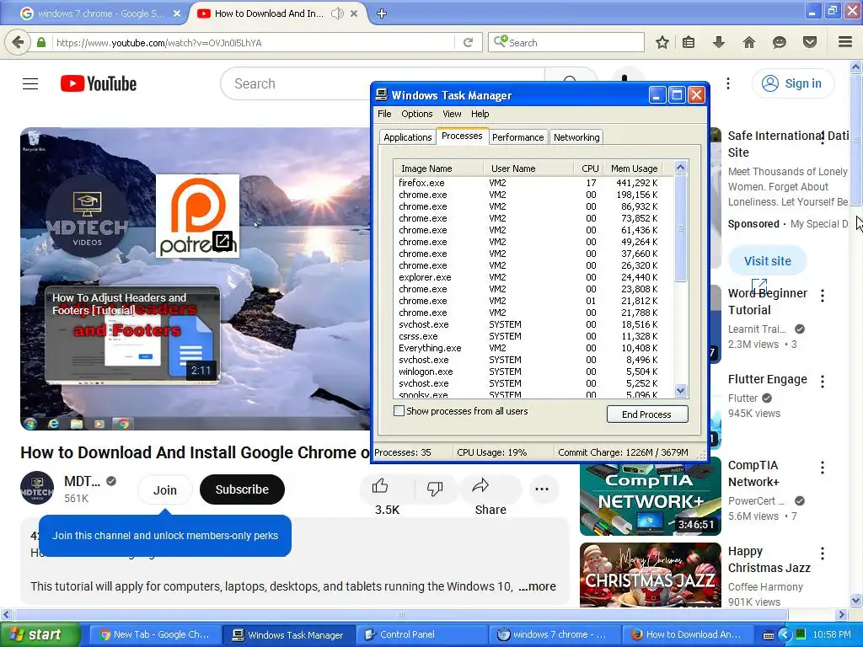Click the Firefox address bar URL
863x647 pixels.
coord(253,42)
